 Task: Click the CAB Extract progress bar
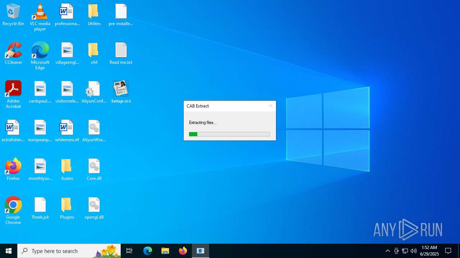229,134
